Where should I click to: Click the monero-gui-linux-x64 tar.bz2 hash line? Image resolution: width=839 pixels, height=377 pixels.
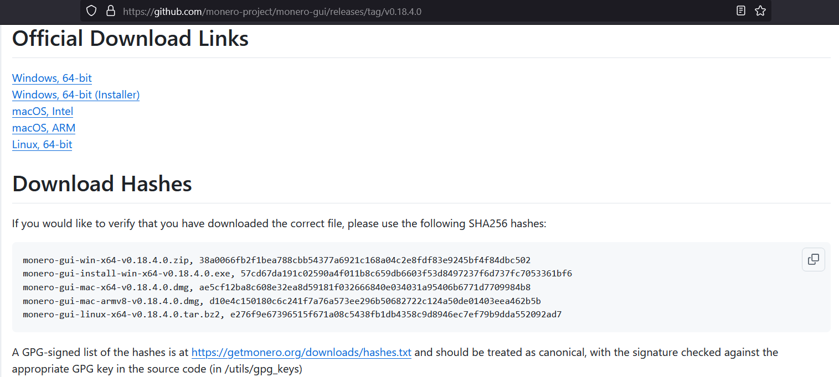[x=292, y=315]
